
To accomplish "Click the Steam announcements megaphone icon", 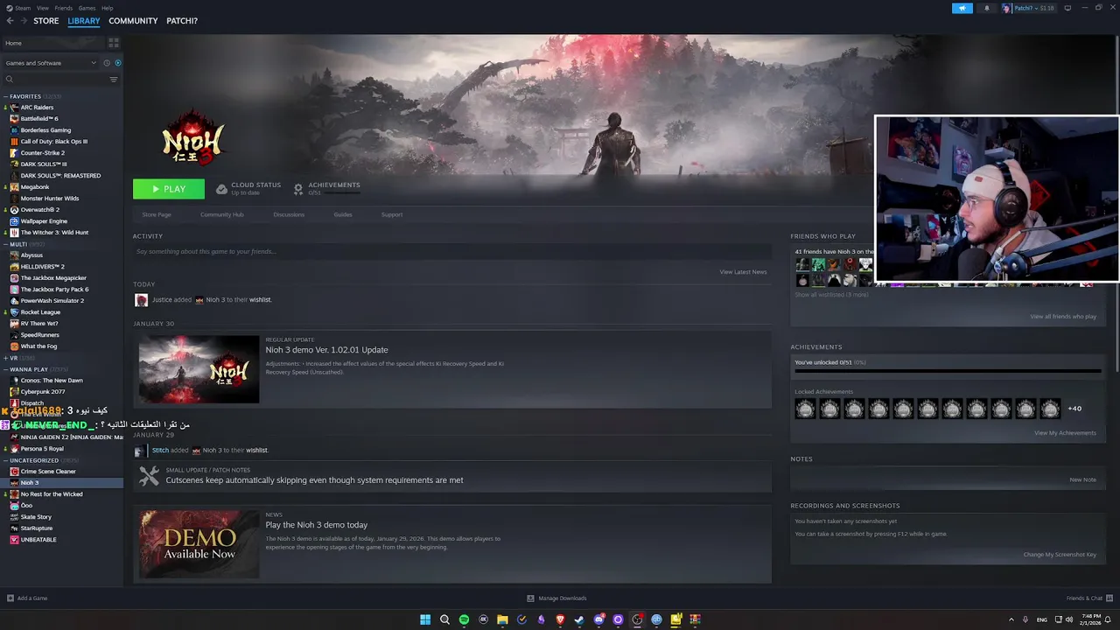I will (962, 8).
